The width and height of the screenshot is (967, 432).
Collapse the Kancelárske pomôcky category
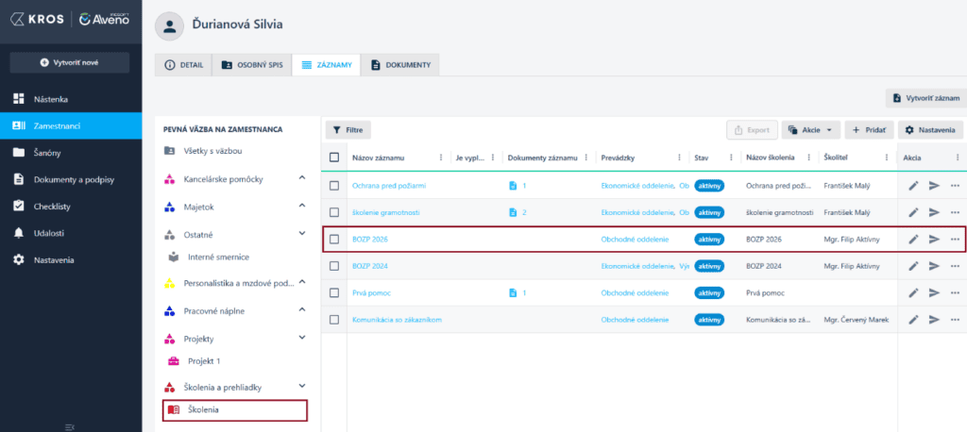[x=301, y=178]
